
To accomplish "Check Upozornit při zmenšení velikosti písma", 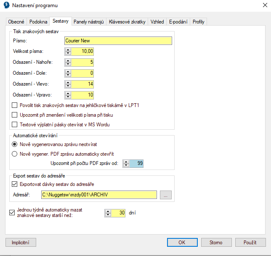I will click(x=15, y=115).
